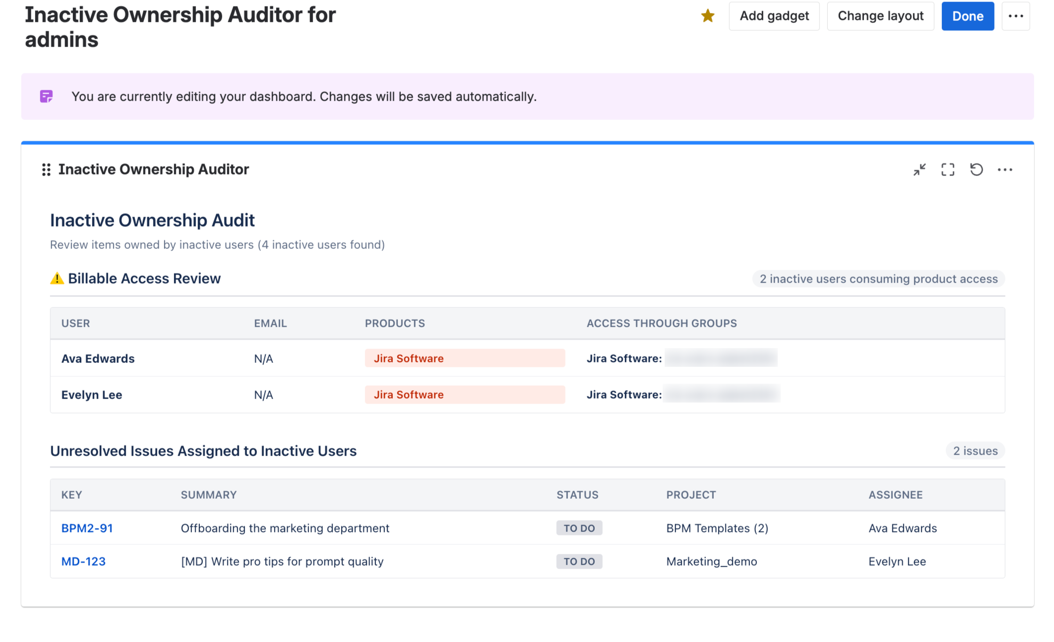Click the purple edit note icon
Screen dimensions: 1054x642
coord(46,96)
